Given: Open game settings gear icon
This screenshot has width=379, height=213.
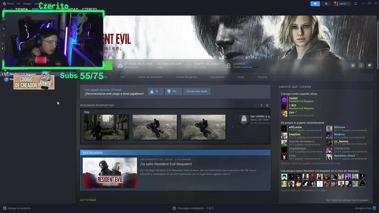Looking at the screenshot, I should pyautogui.click(x=353, y=65).
